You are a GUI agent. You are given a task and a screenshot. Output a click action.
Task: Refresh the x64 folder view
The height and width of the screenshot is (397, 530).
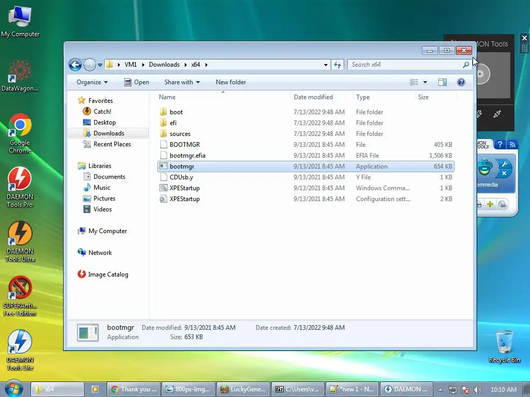point(337,65)
